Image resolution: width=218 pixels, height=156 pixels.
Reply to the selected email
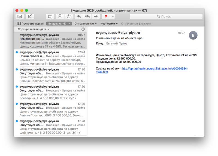click(x=79, y=17)
